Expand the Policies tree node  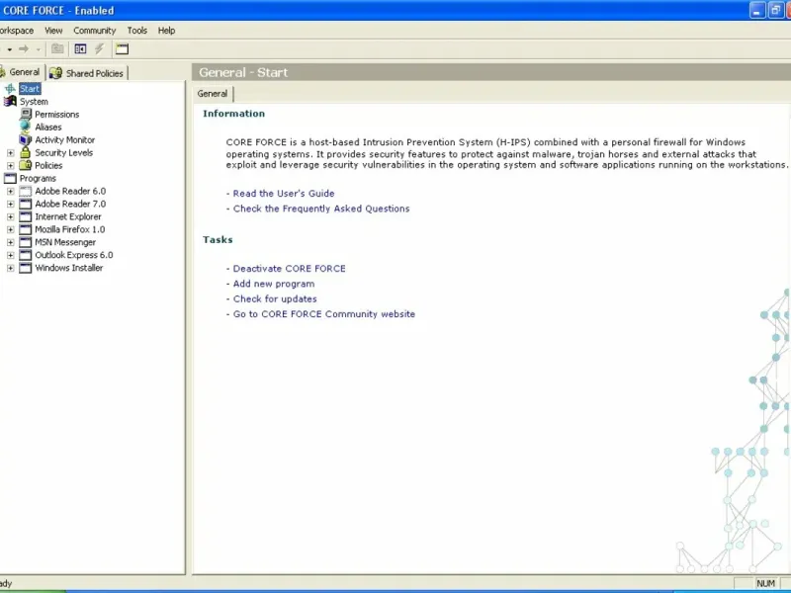click(x=10, y=165)
